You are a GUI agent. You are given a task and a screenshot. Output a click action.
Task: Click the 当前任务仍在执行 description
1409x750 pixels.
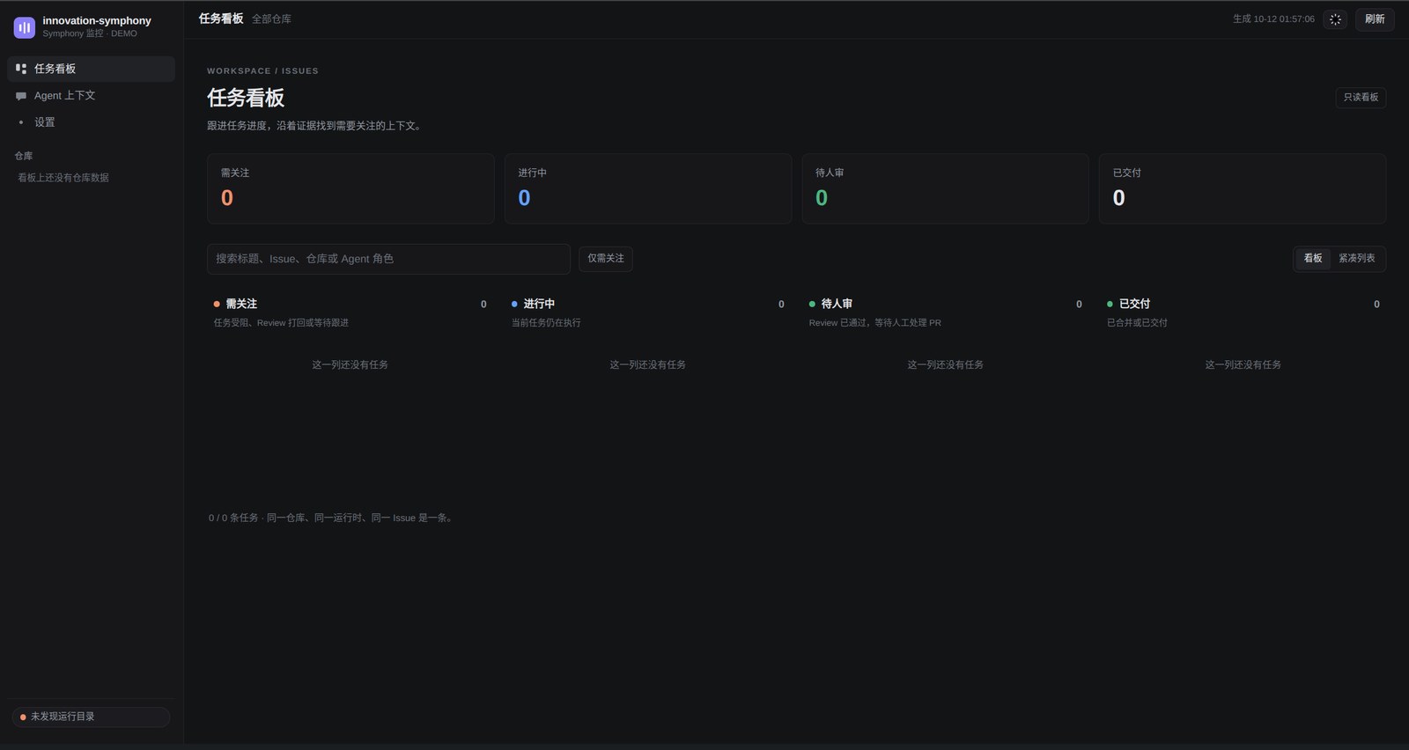(546, 323)
